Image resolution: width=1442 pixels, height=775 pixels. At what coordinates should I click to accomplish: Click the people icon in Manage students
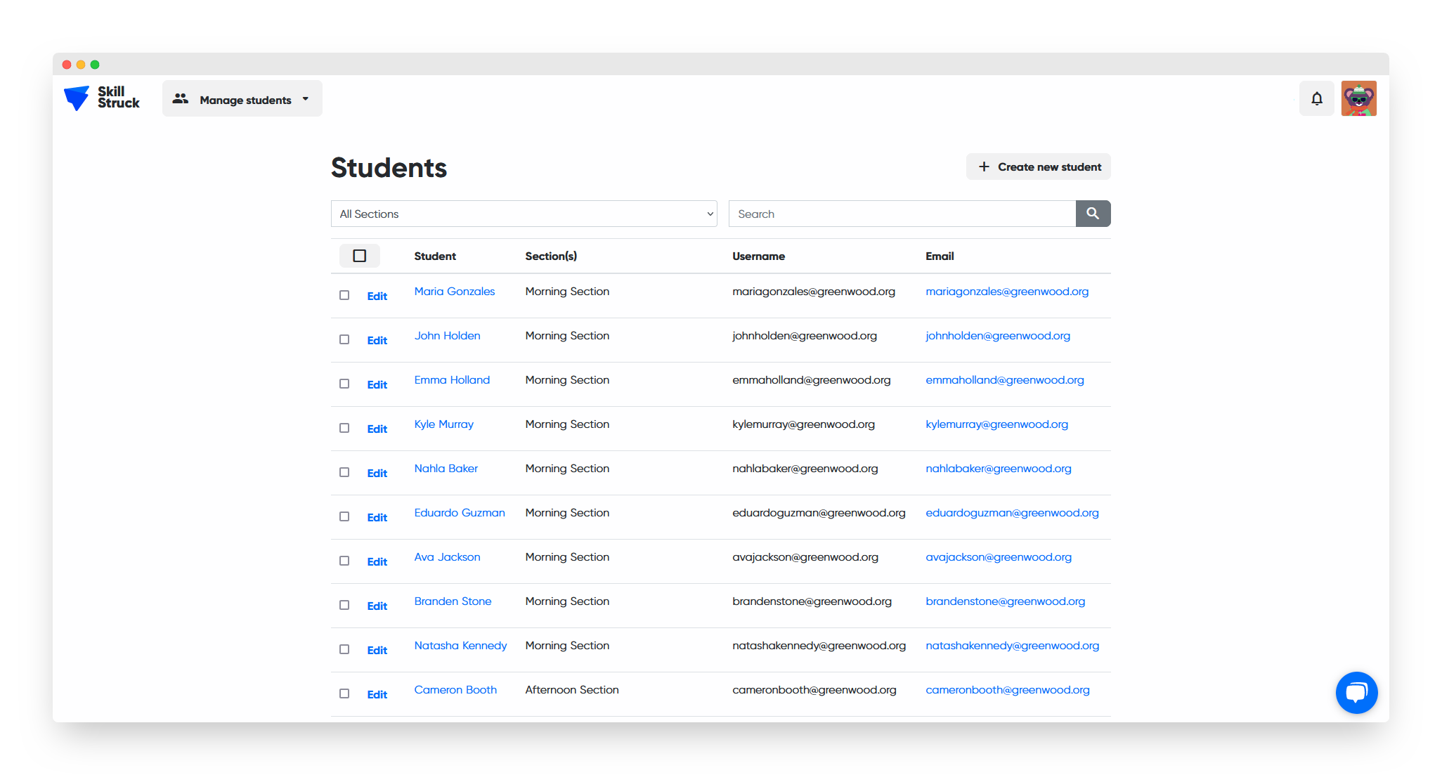tap(181, 99)
